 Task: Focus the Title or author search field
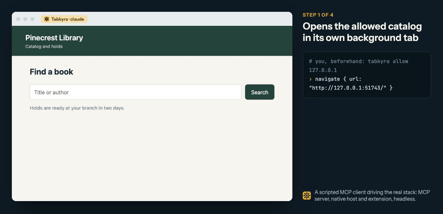click(x=136, y=92)
